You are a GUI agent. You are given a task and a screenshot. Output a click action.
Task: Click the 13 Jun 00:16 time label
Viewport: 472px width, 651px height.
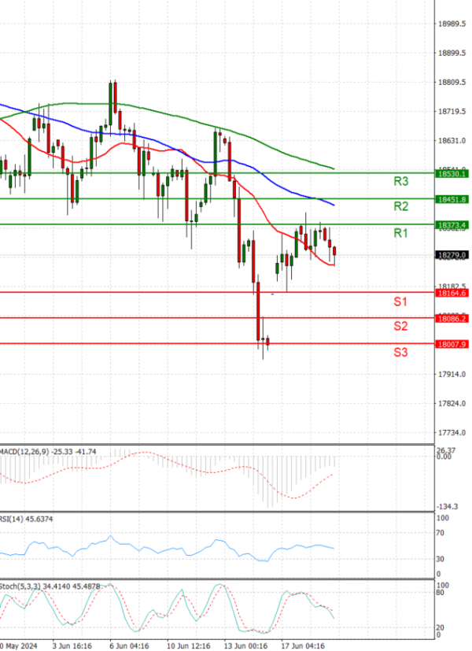tap(245, 646)
